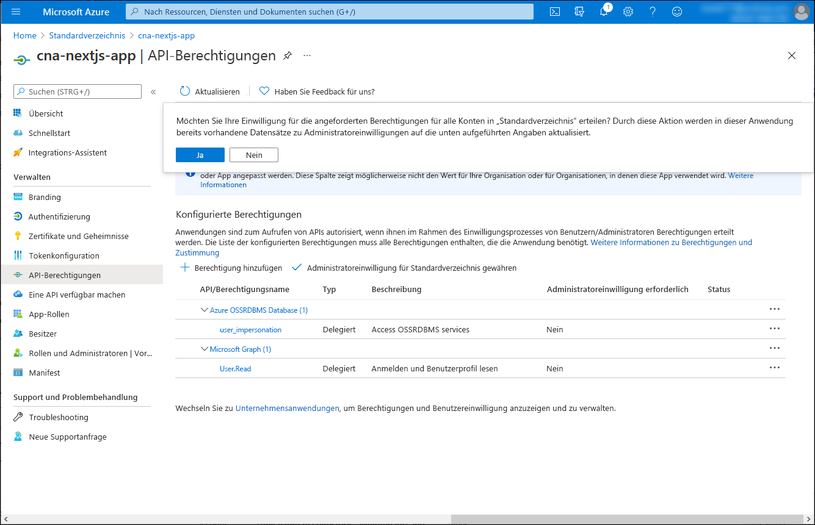Go to Home breadcrumb

point(25,35)
